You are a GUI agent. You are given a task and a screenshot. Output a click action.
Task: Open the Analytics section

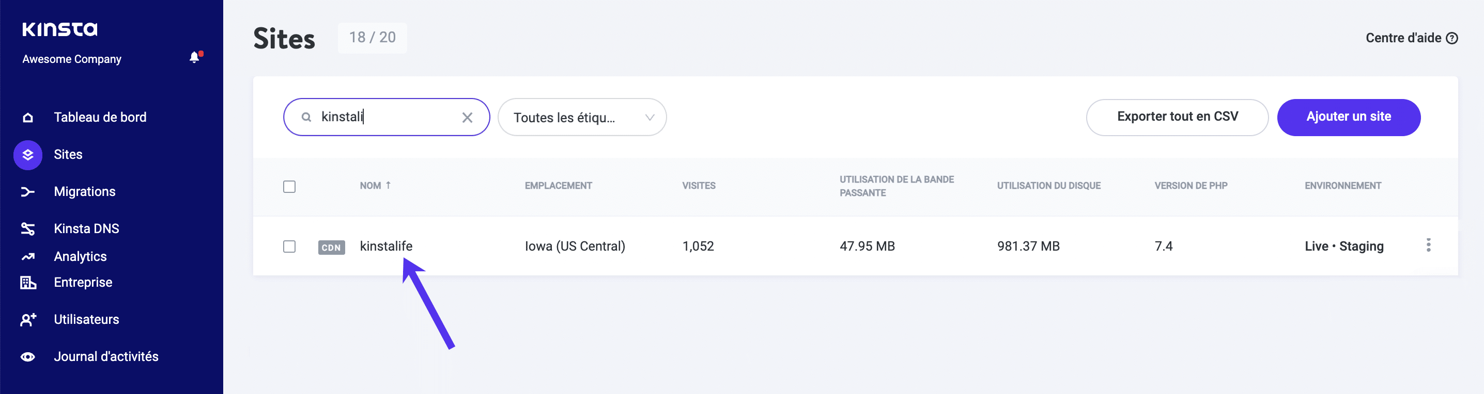[x=80, y=256]
